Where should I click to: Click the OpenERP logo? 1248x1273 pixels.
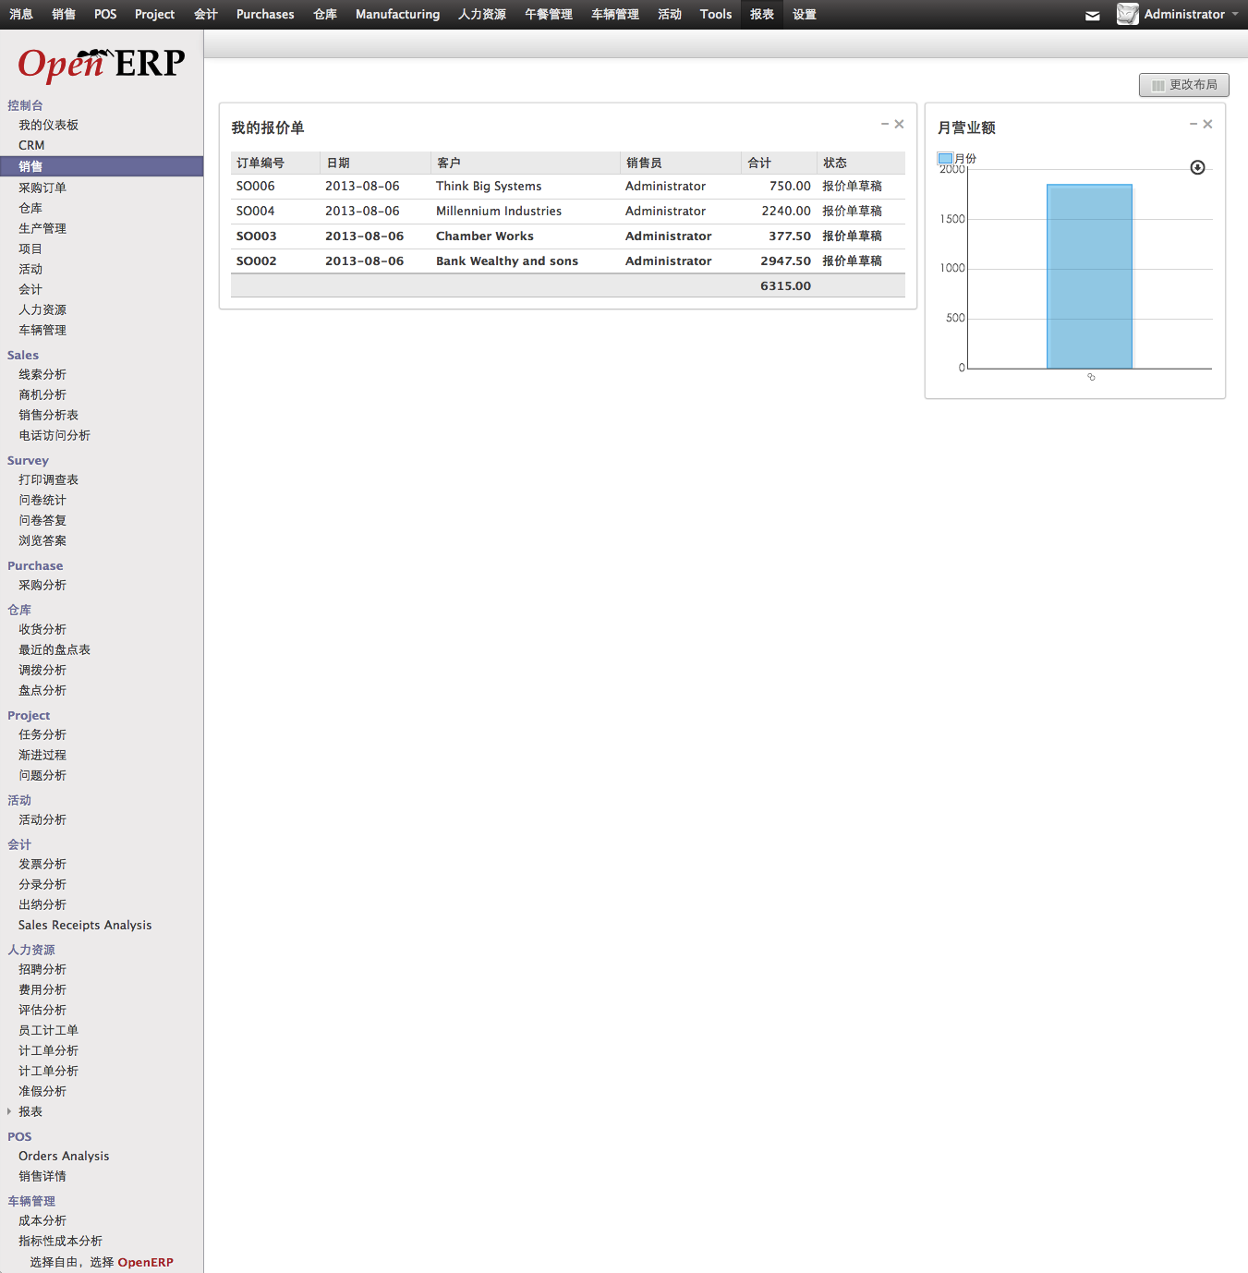click(102, 63)
